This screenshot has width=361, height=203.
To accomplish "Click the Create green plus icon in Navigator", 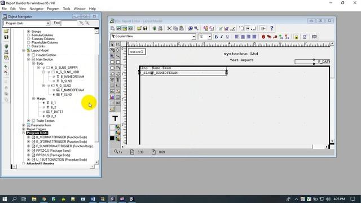I will [6, 67].
